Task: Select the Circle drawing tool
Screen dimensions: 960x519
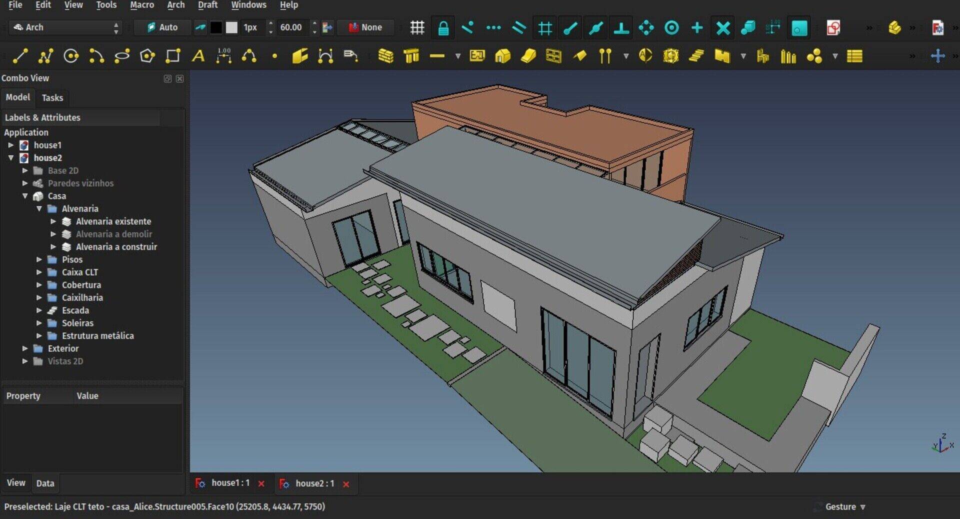Action: pyautogui.click(x=71, y=56)
